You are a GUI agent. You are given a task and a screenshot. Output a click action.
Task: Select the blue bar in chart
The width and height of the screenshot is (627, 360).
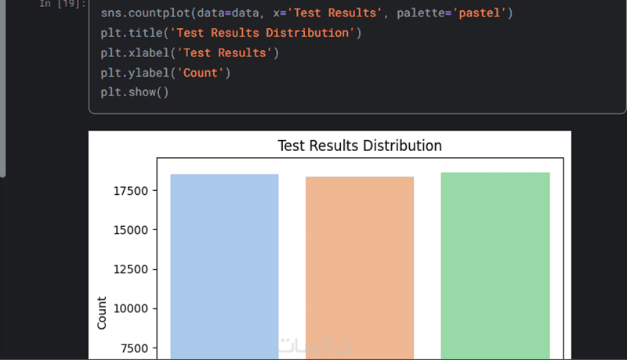tap(224, 266)
